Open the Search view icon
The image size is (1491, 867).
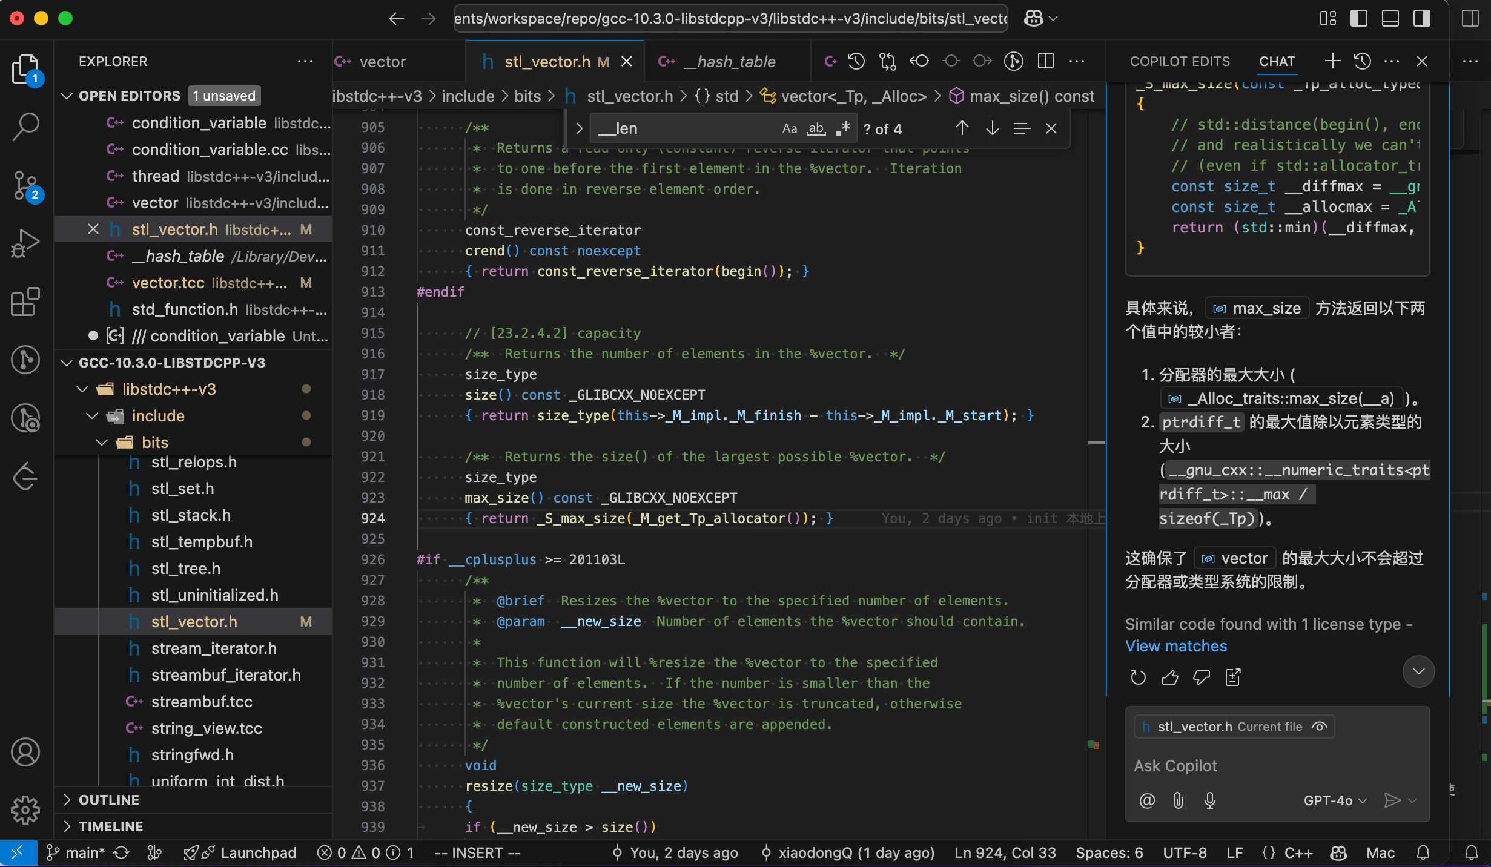(25, 127)
